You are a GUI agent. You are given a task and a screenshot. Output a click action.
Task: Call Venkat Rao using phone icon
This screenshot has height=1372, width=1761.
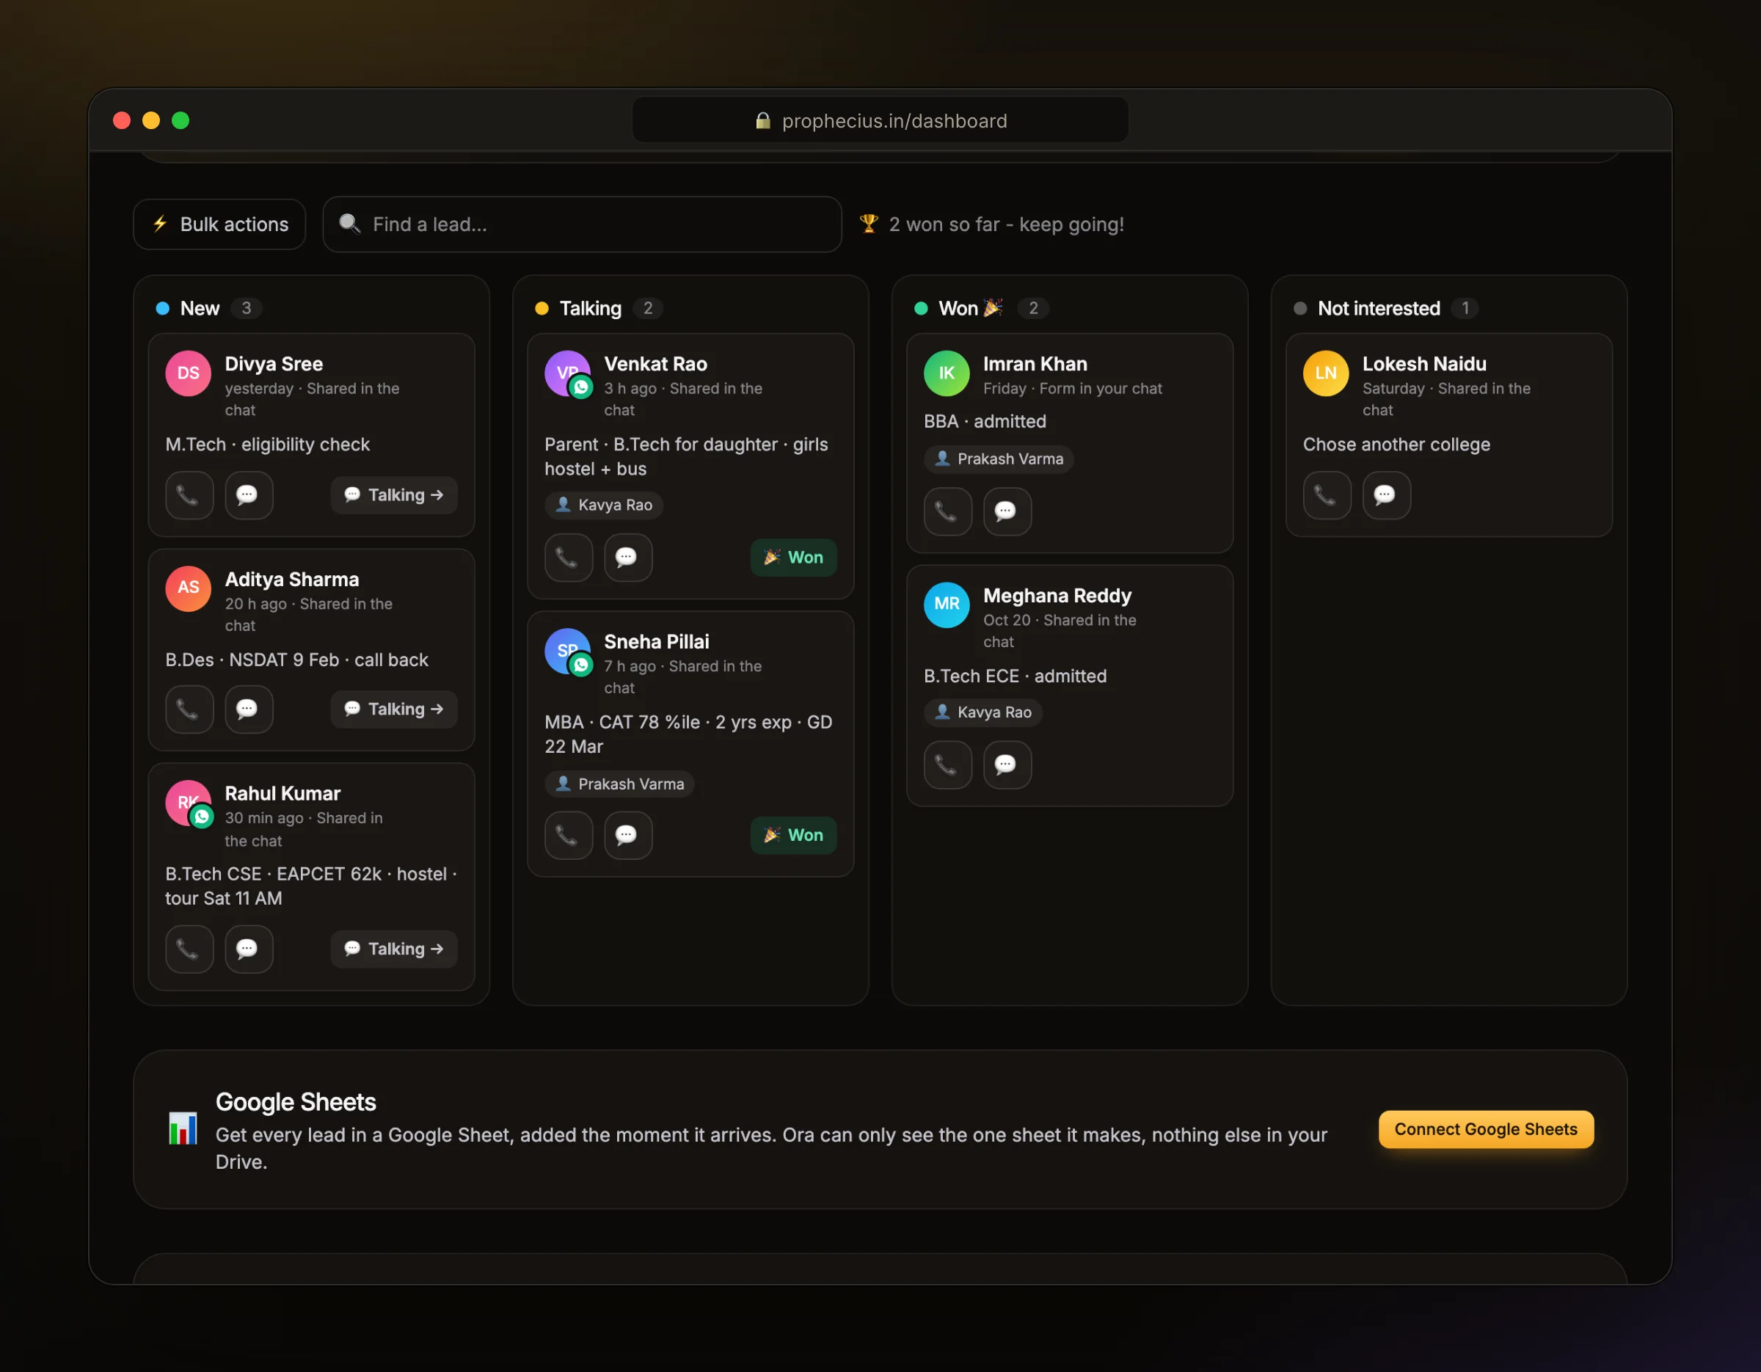click(x=569, y=557)
